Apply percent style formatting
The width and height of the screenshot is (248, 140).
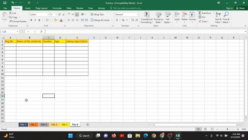pyautogui.click(x=123, y=20)
